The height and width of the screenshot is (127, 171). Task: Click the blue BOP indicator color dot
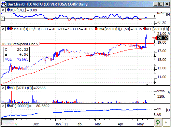pyautogui.click(x=8, y=10)
